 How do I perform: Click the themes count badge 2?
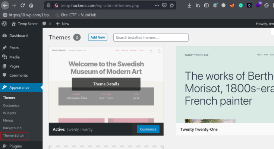click(x=77, y=37)
